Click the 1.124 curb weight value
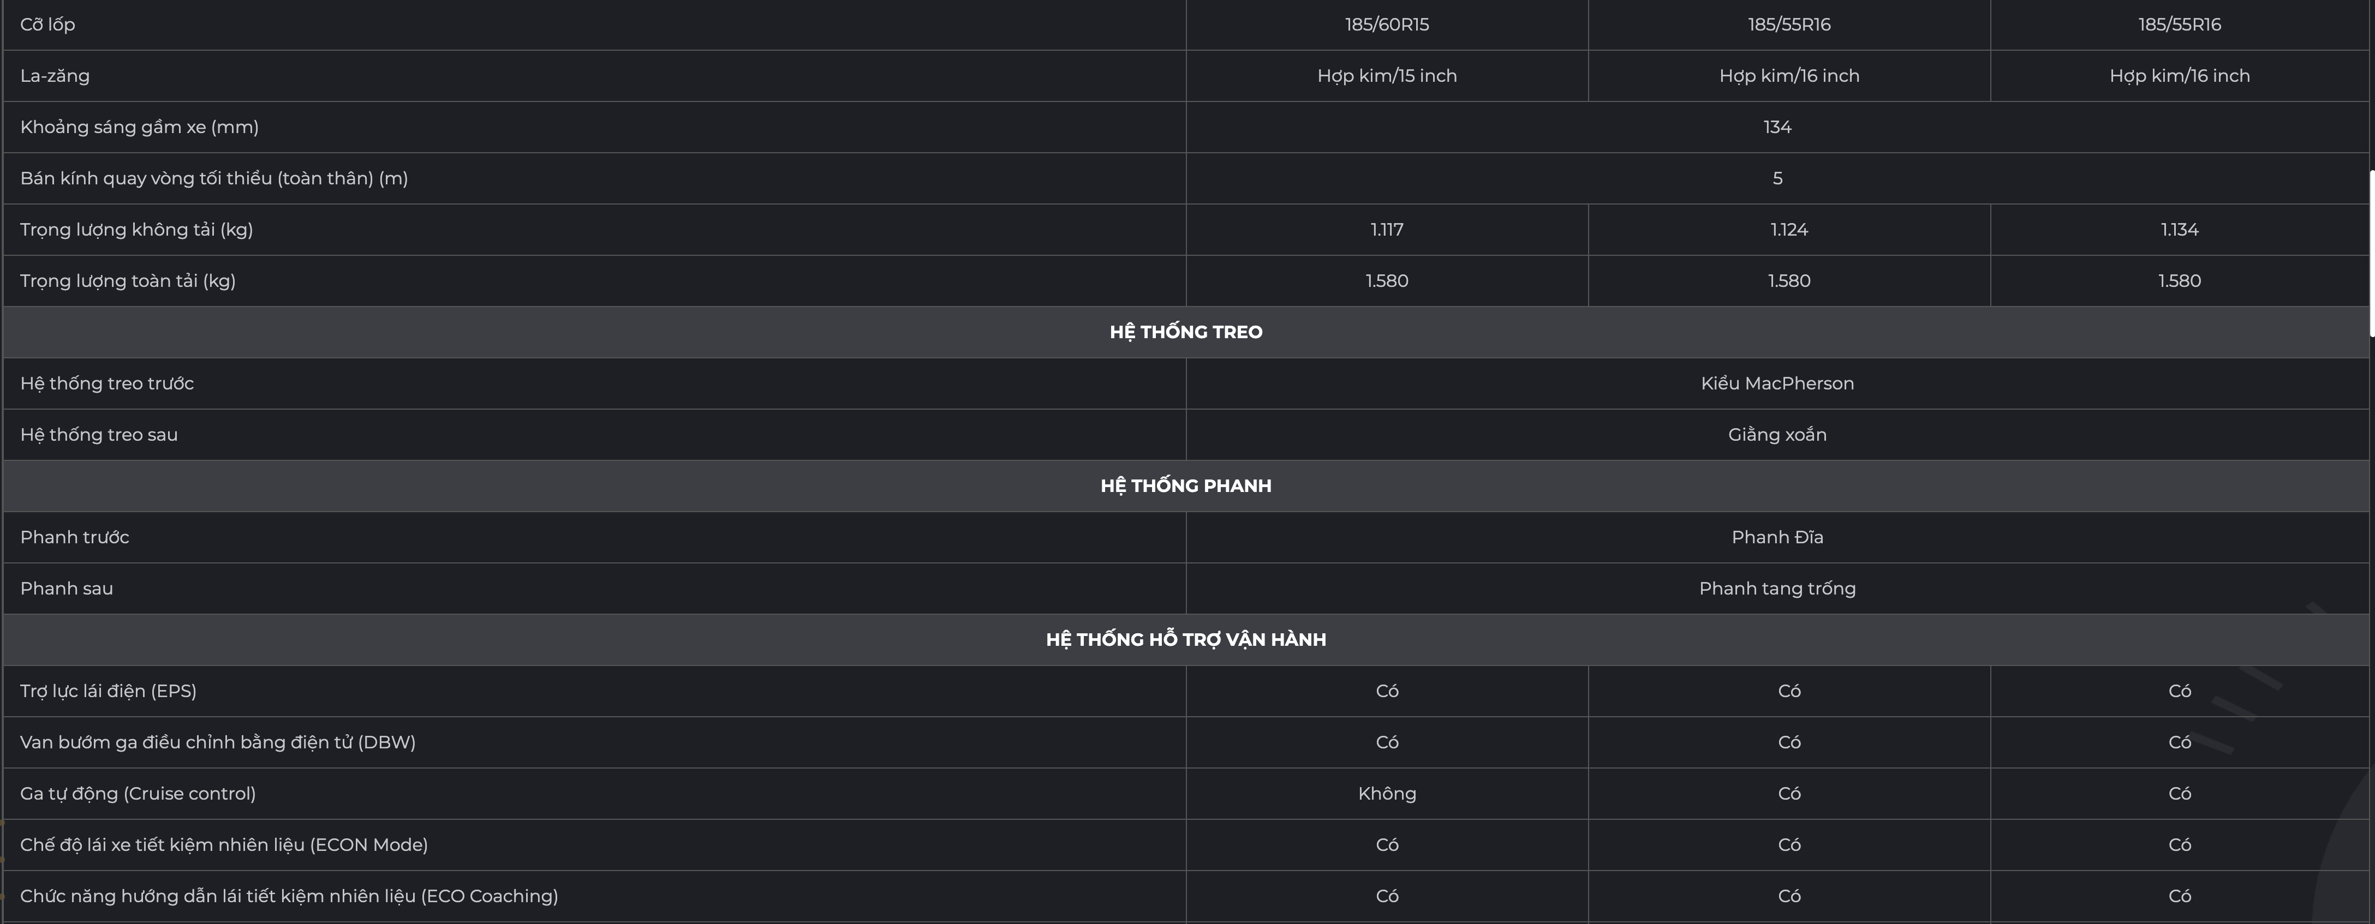Image resolution: width=2375 pixels, height=924 pixels. [1789, 230]
